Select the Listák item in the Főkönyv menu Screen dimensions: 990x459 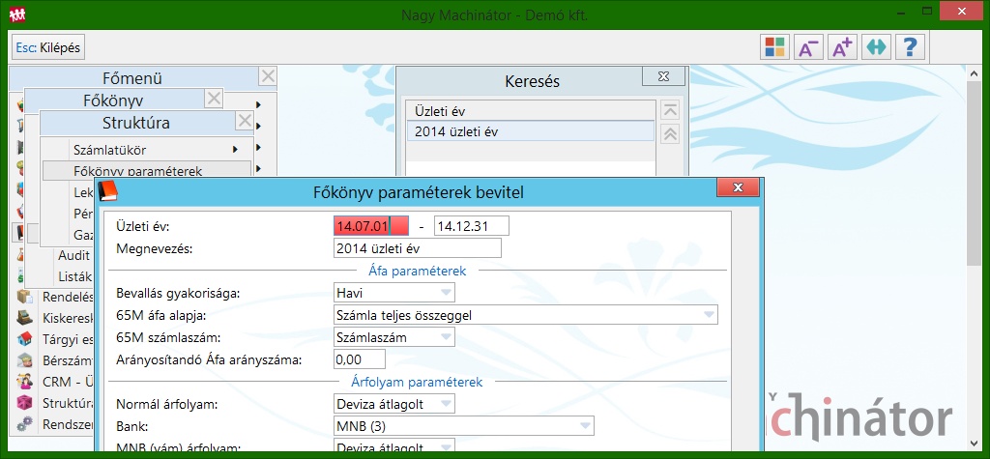pos(75,276)
